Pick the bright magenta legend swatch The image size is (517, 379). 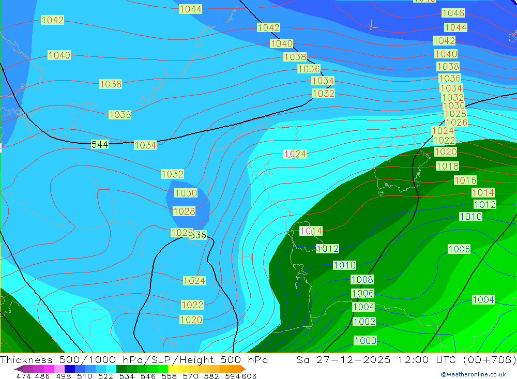coord(49,369)
